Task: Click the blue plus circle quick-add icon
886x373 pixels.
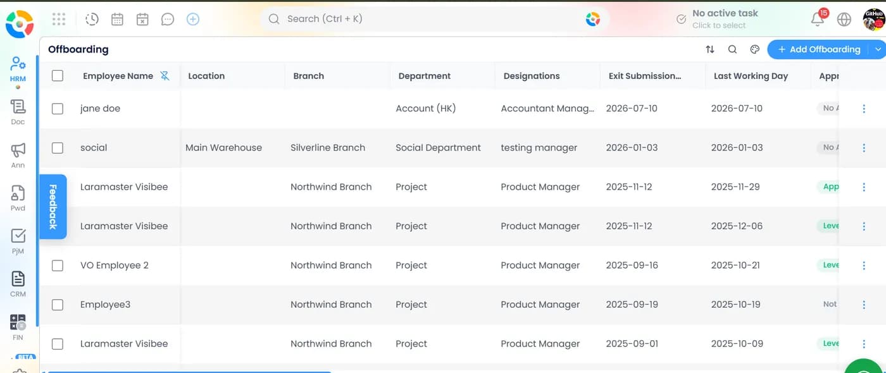Action: pyautogui.click(x=193, y=19)
